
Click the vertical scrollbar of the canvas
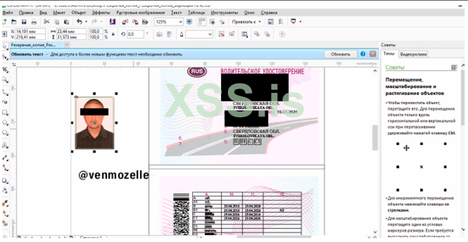375,137
